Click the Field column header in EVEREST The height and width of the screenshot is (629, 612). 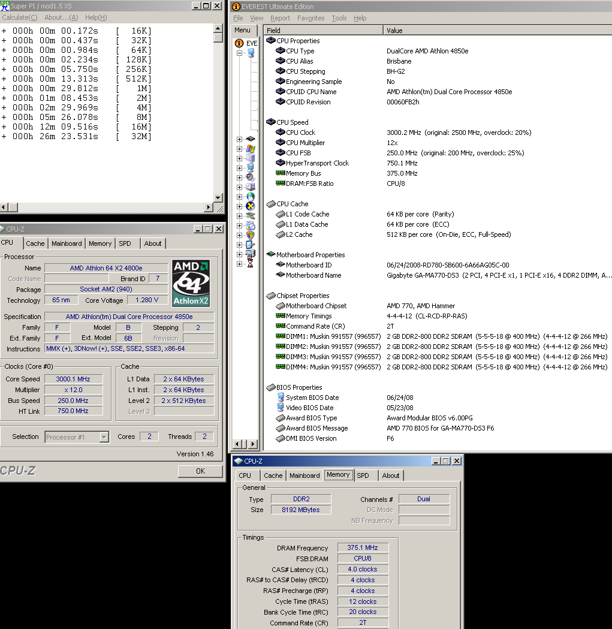coord(323,31)
